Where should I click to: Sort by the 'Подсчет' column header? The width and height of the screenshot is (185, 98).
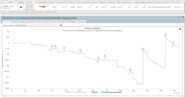tap(52, 2)
